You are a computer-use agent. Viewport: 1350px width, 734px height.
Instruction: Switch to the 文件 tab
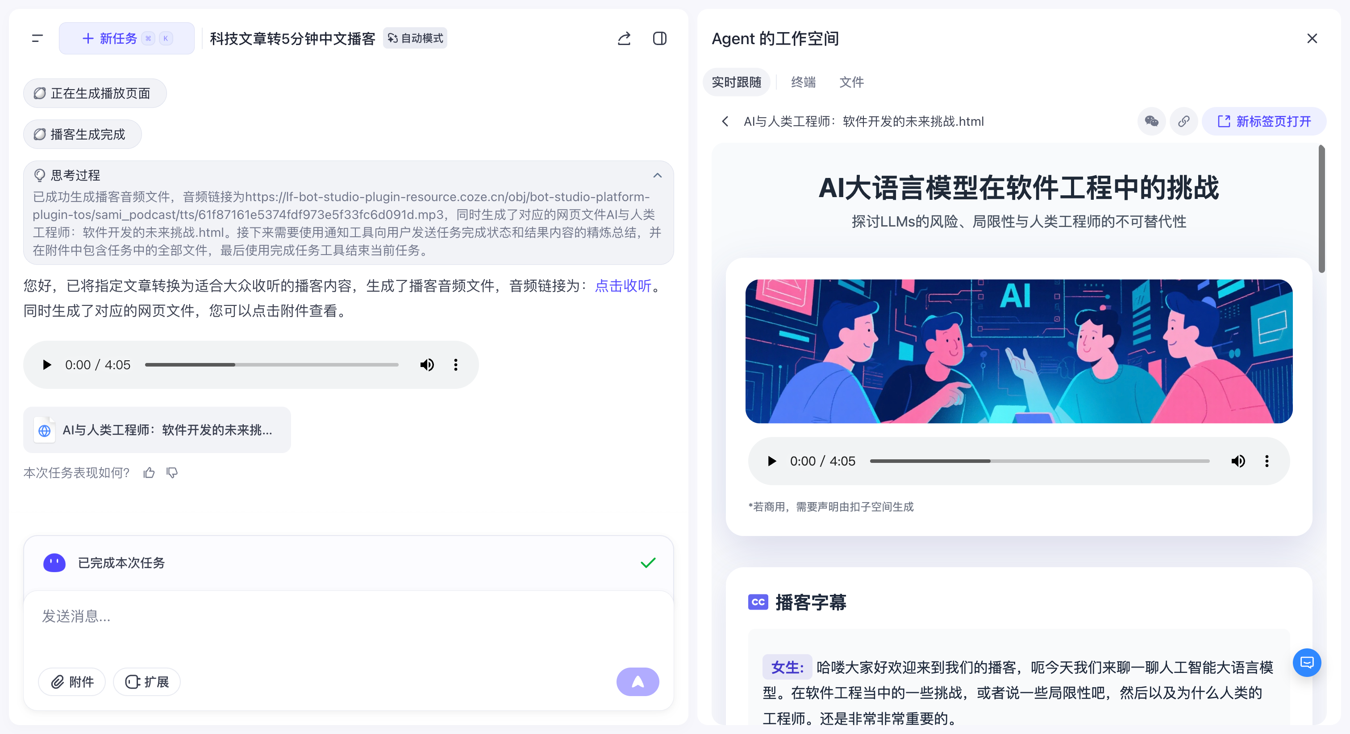851,82
